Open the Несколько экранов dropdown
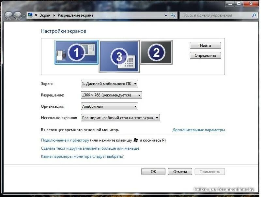261x197 pixels. [120, 118]
